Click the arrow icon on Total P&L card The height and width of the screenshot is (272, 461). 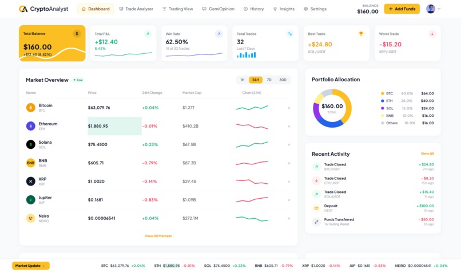(x=148, y=34)
